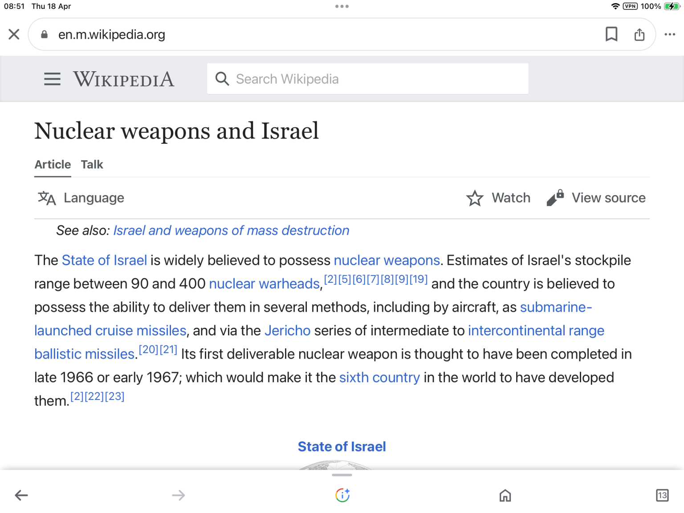Open citation [20]
Image resolution: width=684 pixels, height=513 pixels.
point(149,350)
